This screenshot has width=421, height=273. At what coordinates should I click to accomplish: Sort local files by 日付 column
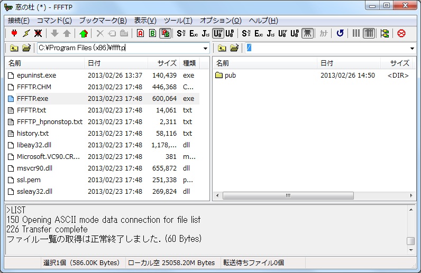click(116, 63)
